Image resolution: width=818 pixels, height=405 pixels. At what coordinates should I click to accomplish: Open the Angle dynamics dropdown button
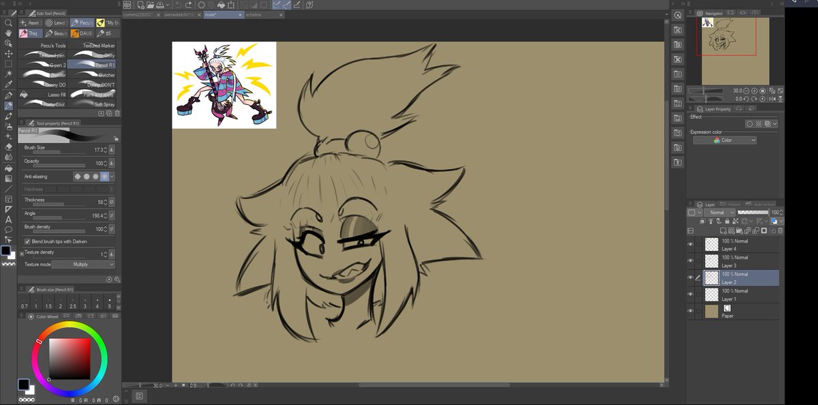(111, 214)
